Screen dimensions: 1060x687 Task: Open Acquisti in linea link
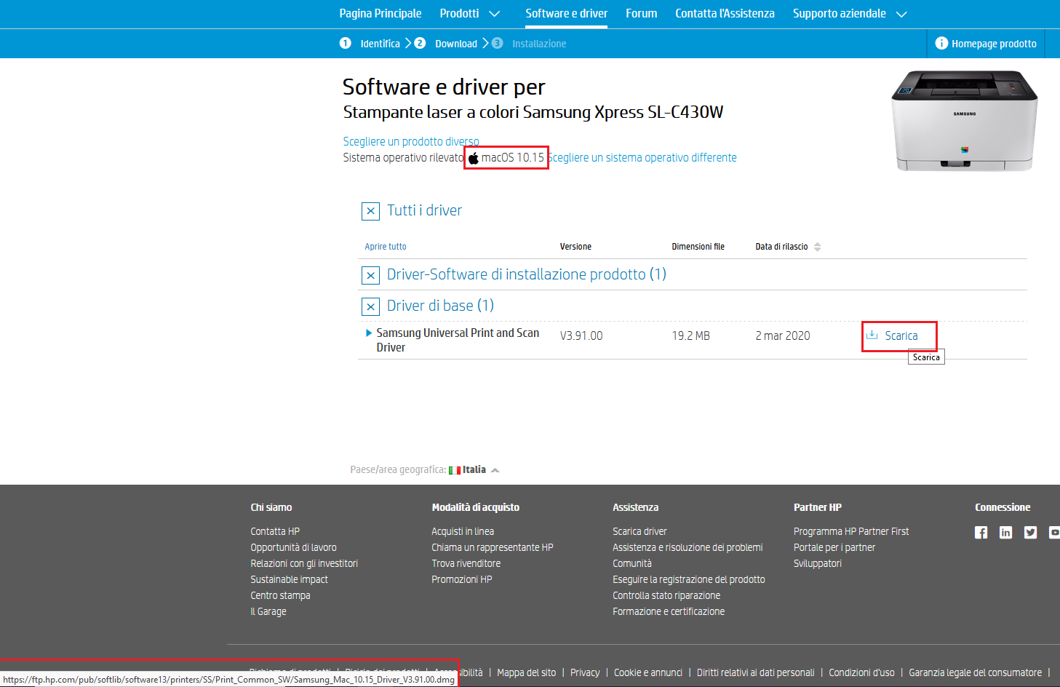(x=463, y=531)
